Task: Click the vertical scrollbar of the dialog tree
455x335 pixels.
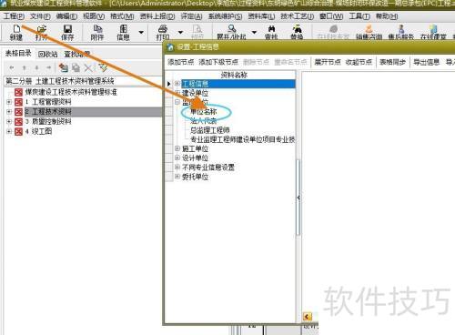Action: tap(298, 198)
